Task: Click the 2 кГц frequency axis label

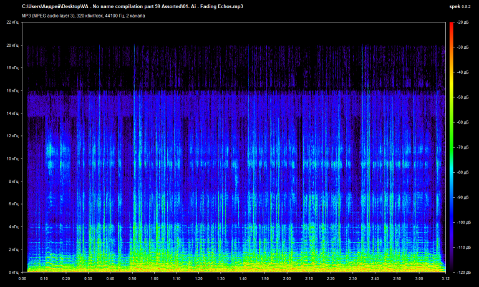Action: click(14, 250)
